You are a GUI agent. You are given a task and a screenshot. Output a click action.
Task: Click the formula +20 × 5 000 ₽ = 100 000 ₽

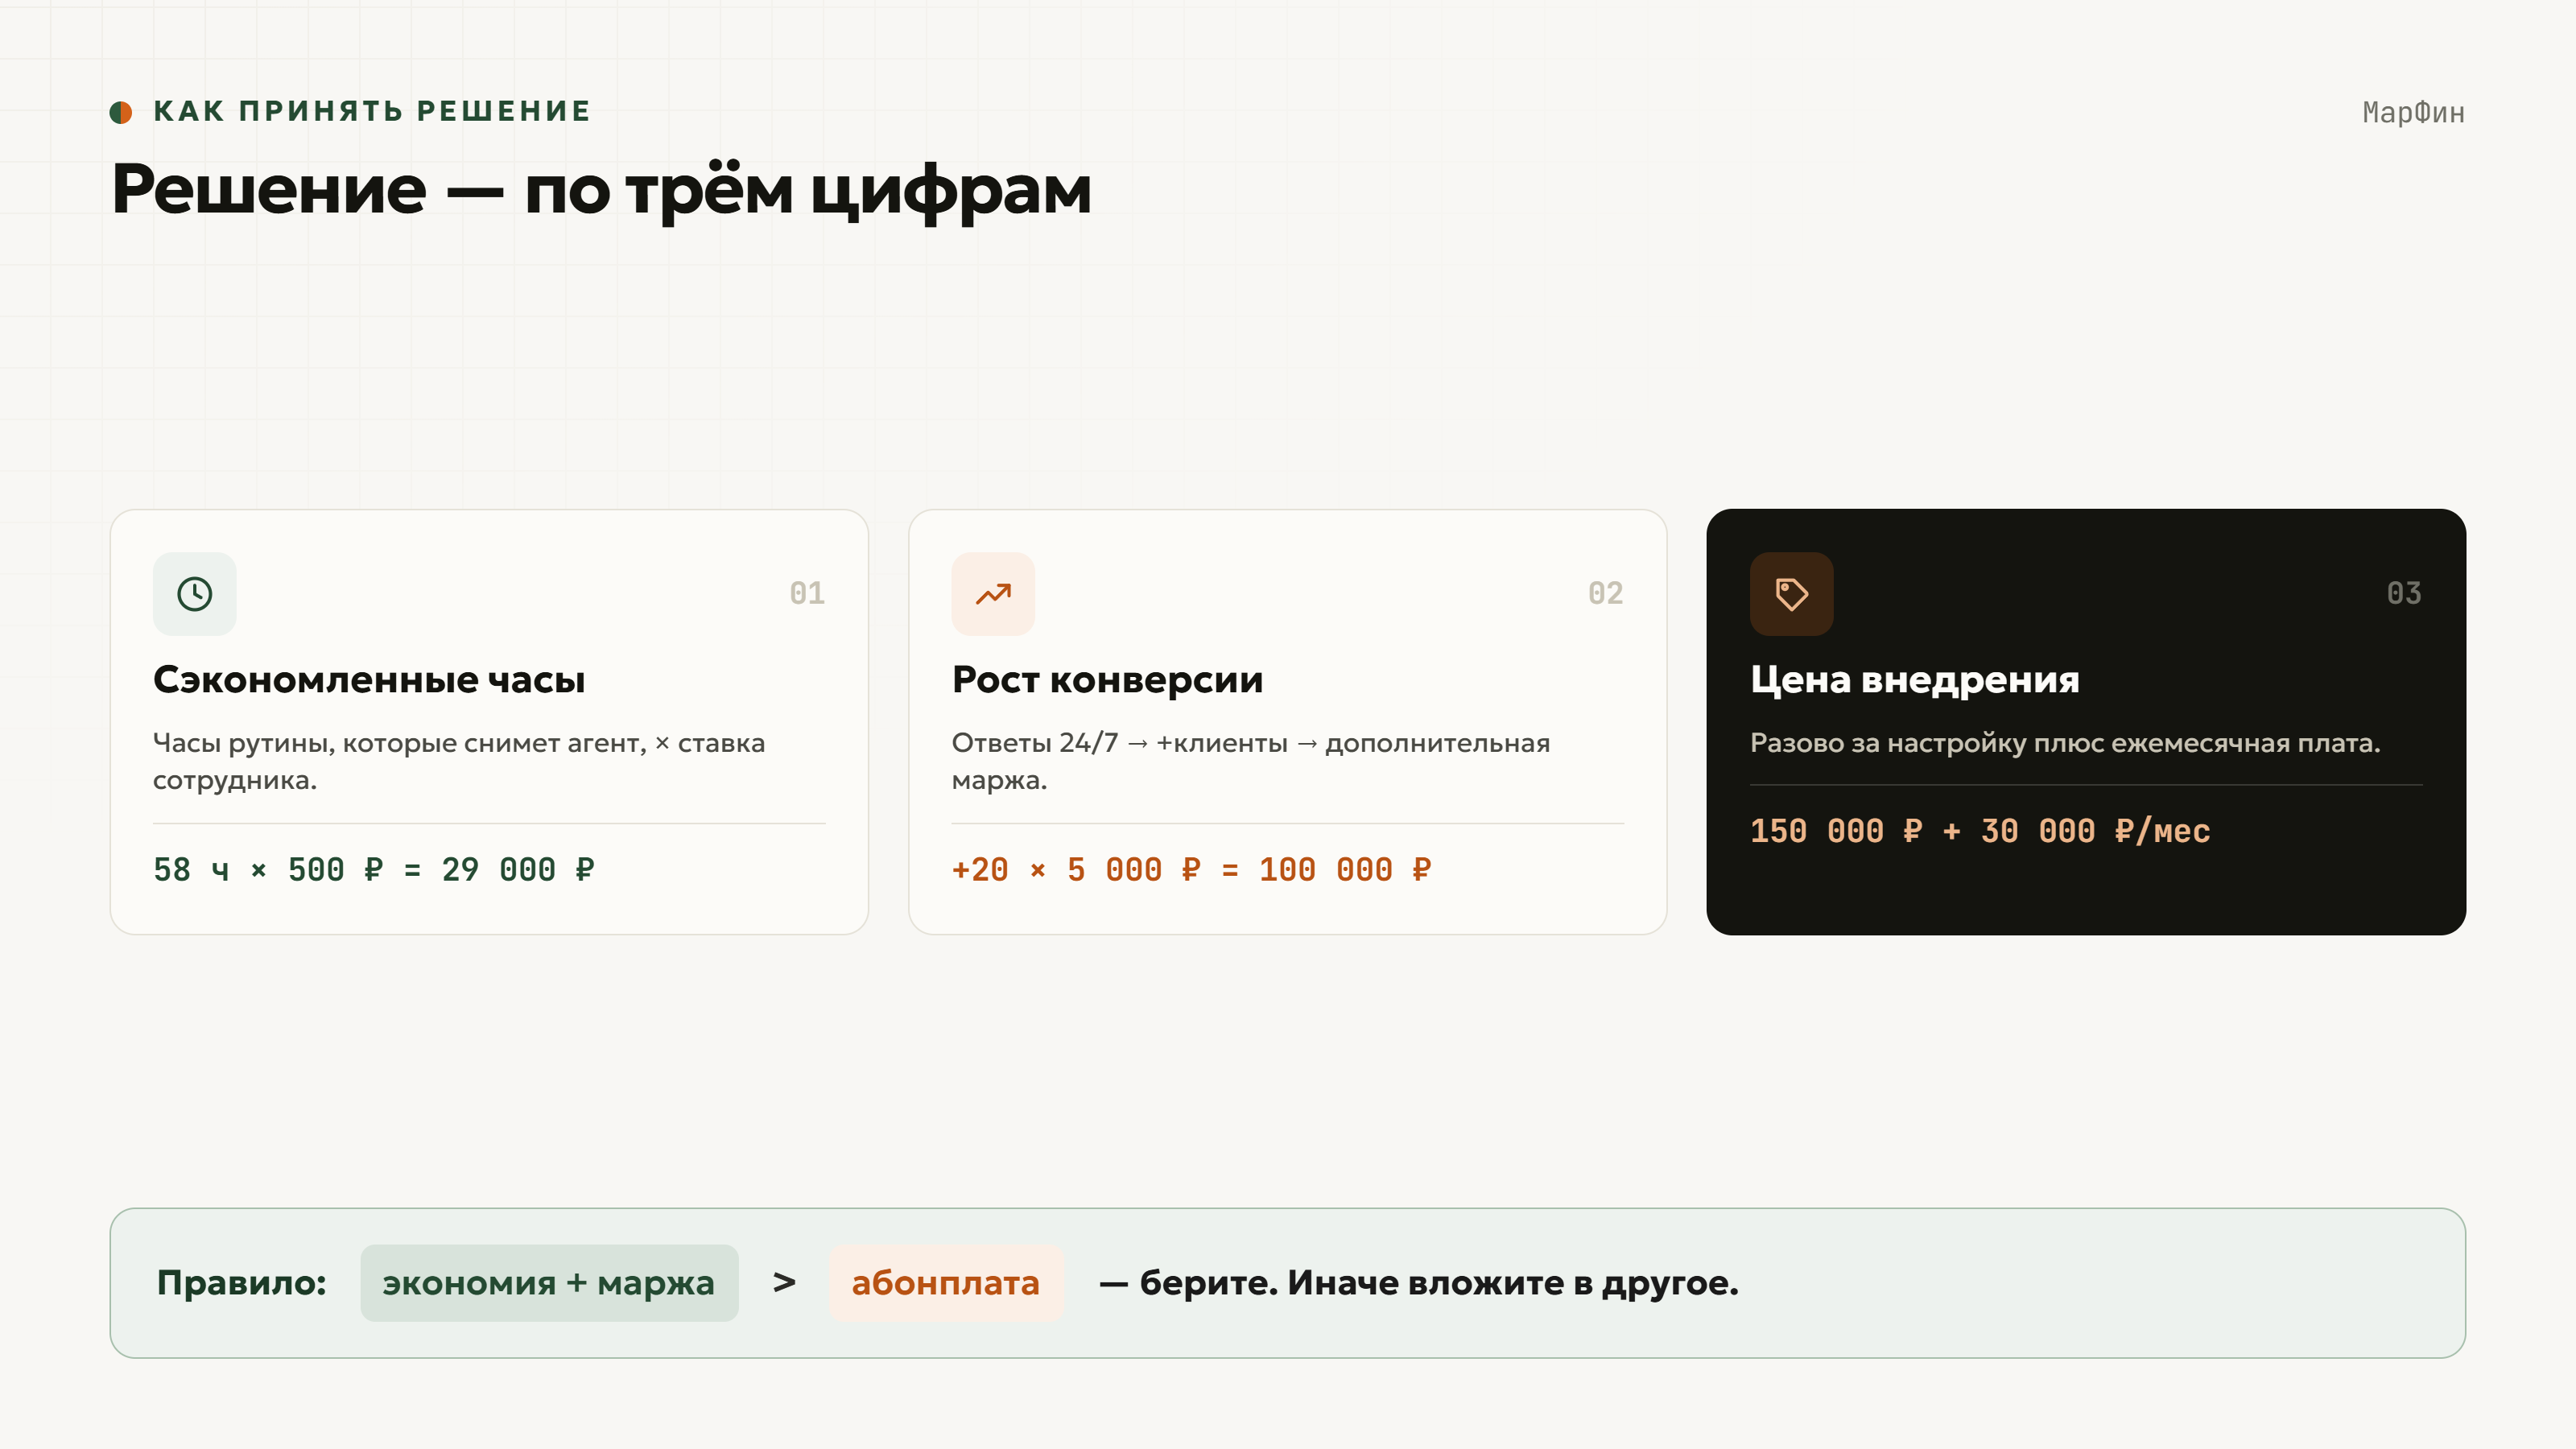(x=1191, y=870)
